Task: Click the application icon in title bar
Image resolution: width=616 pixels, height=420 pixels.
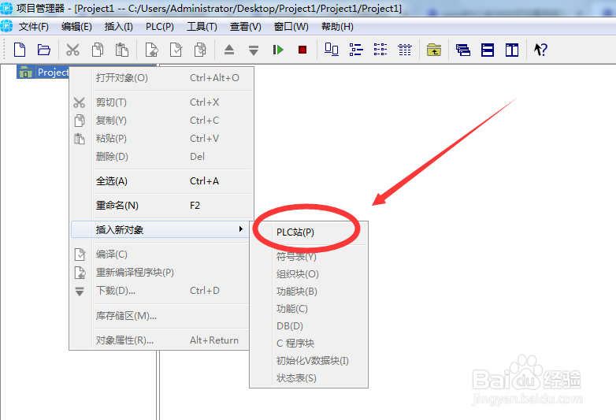Action: point(6,8)
